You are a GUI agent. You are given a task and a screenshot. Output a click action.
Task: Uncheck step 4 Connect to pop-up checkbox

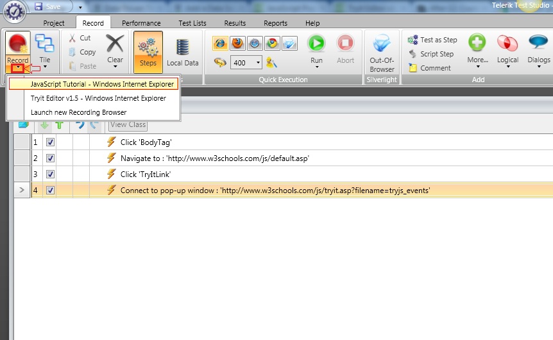51,191
